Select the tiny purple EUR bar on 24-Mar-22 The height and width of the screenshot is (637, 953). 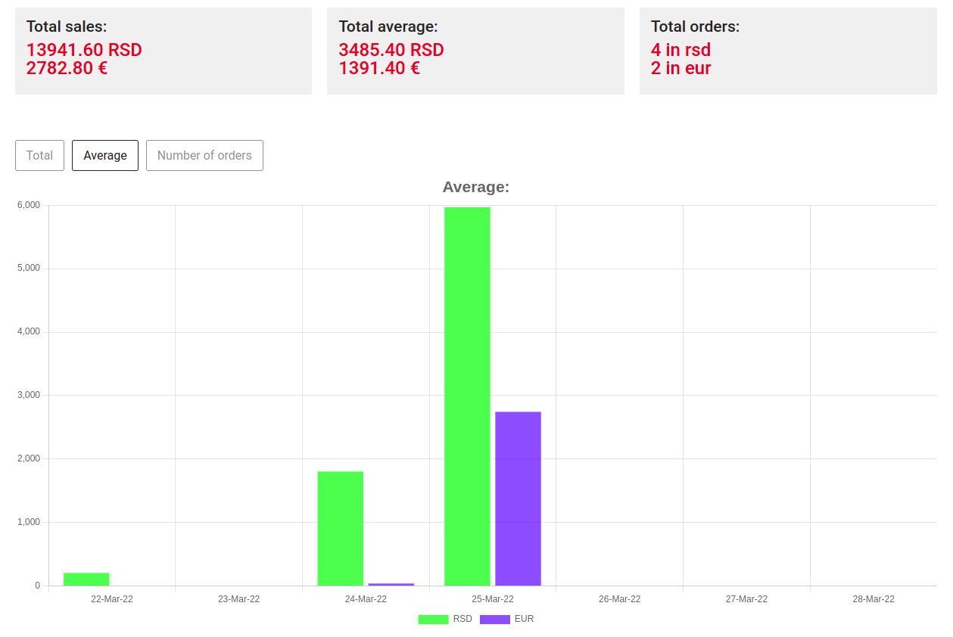click(391, 584)
